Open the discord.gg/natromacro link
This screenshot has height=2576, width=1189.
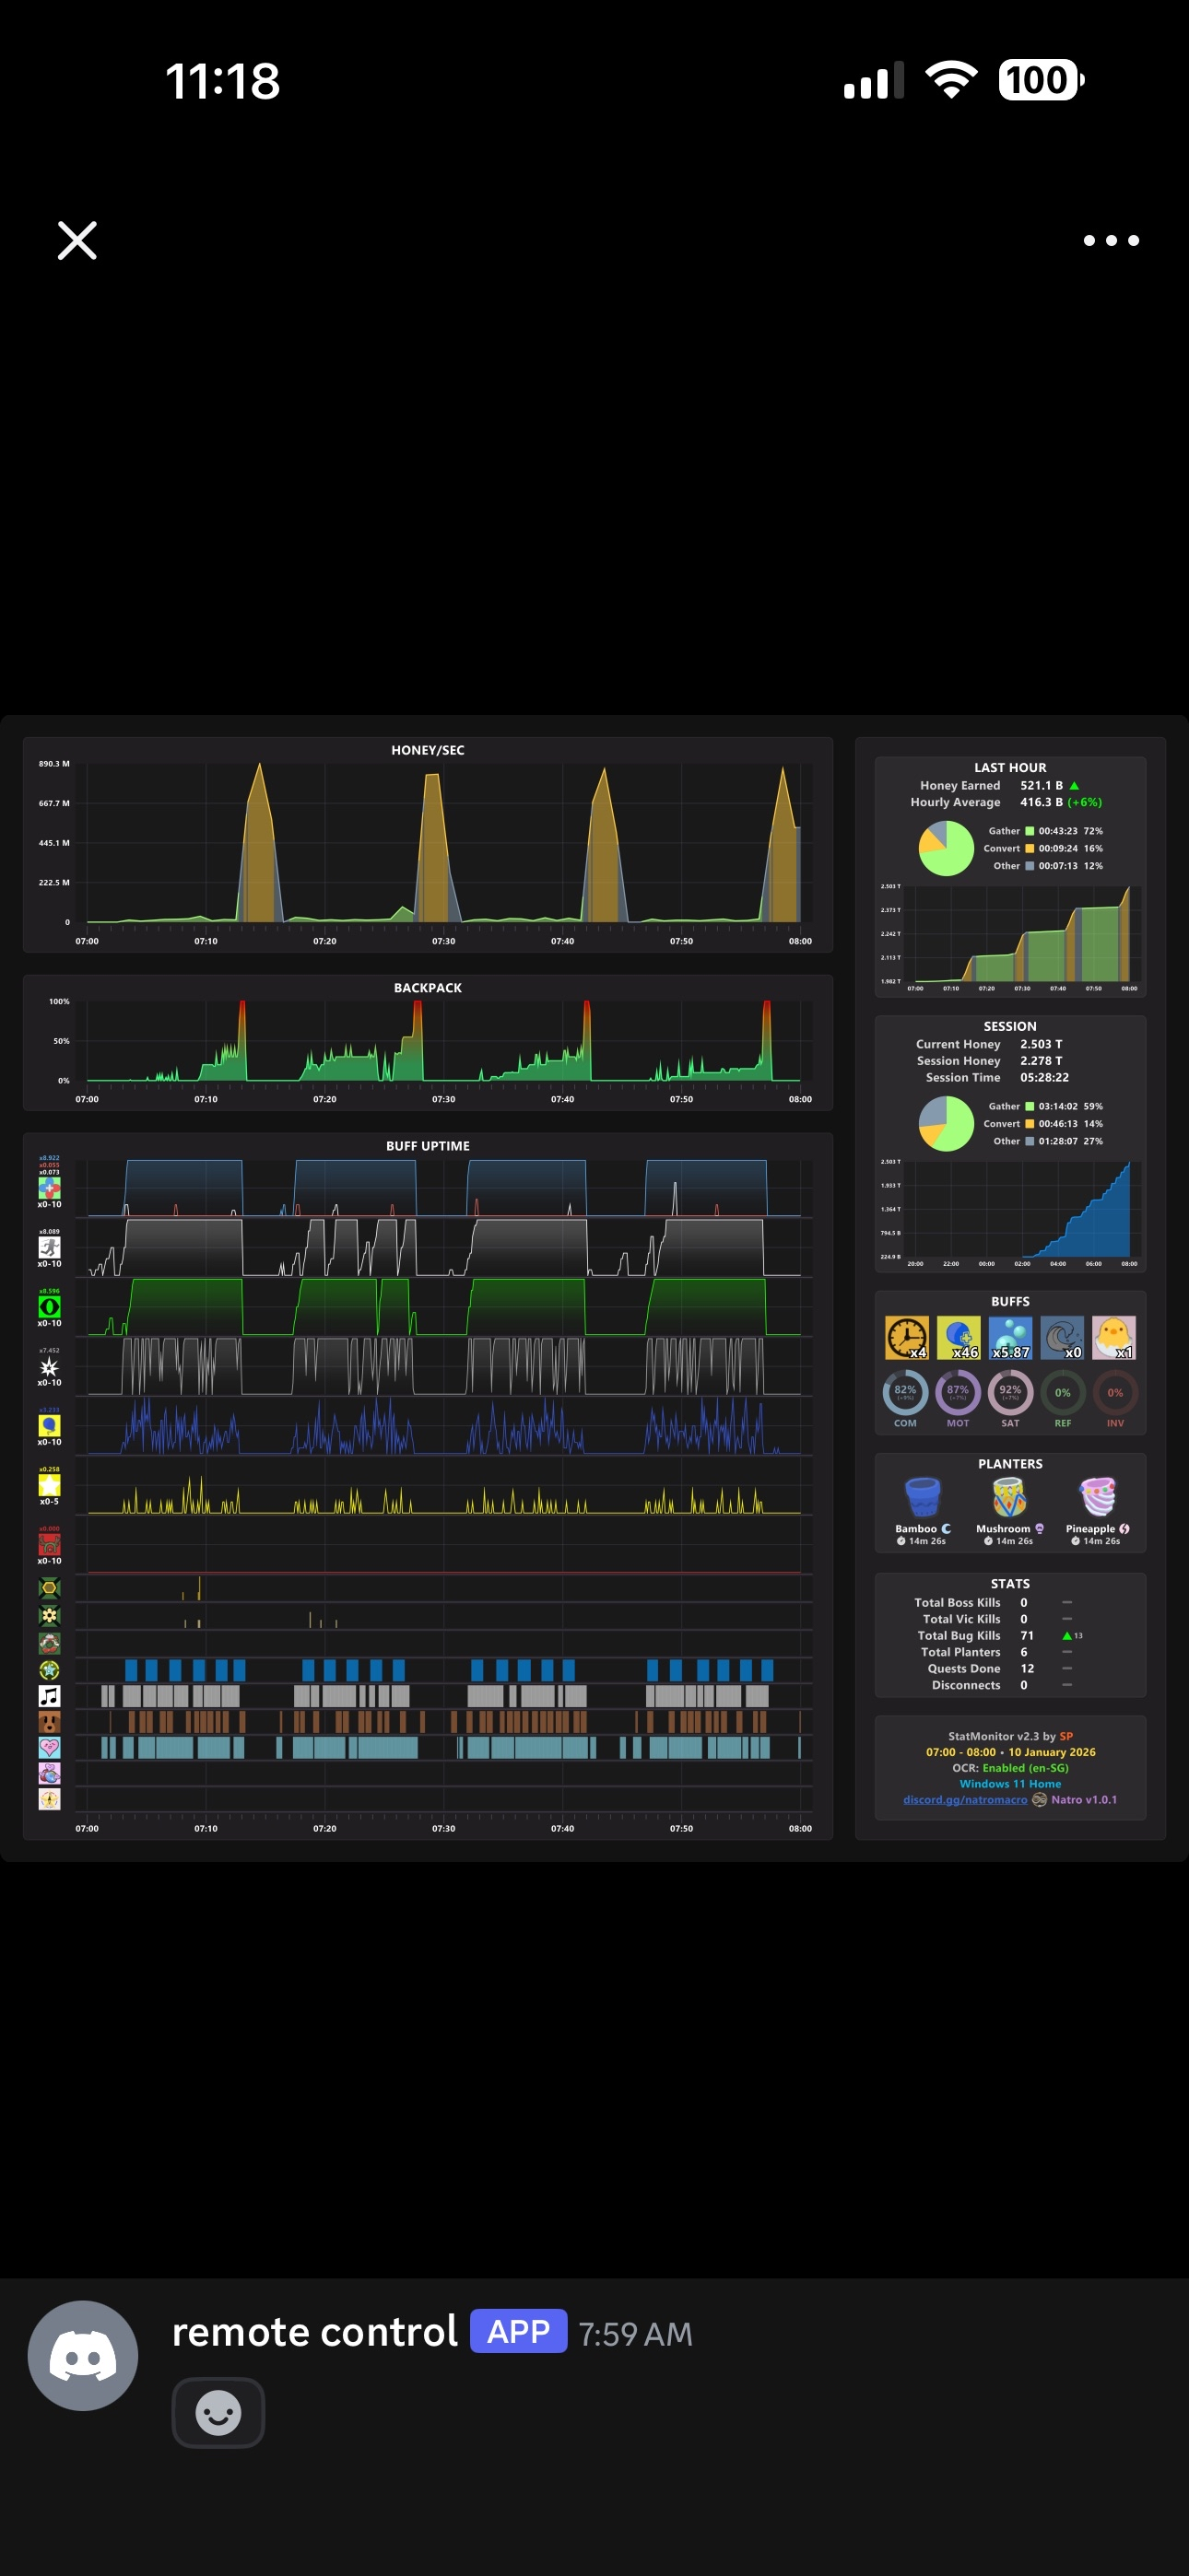[x=965, y=1799]
